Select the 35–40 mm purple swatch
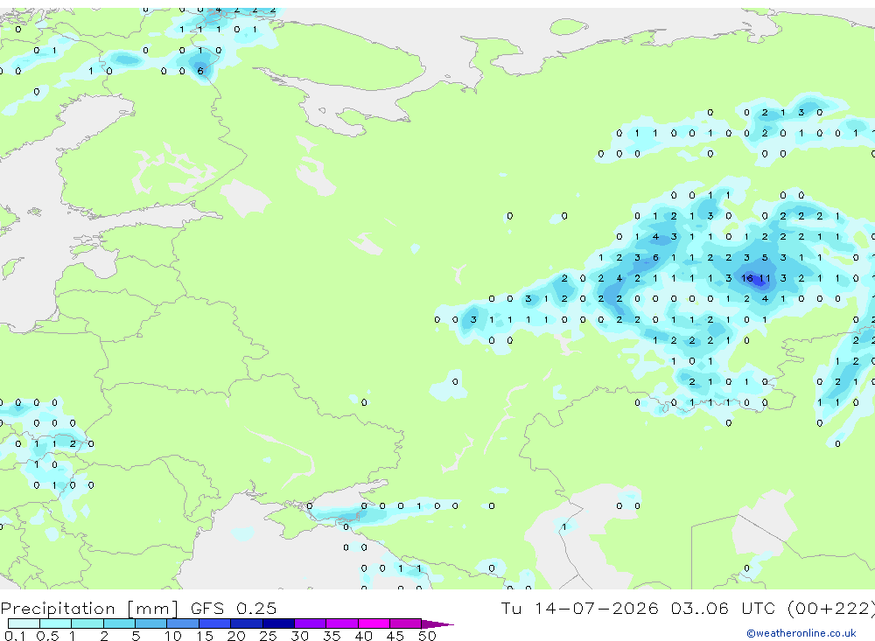This screenshot has height=641, width=875. click(x=342, y=624)
